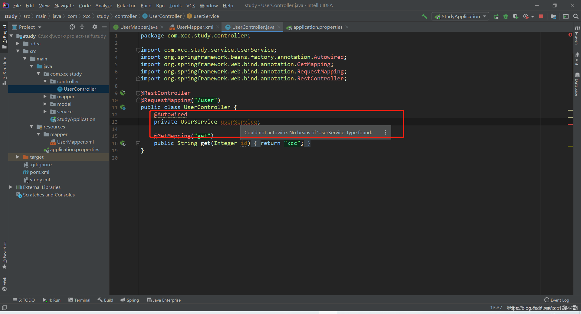This screenshot has width=581, height=314.
Task: Open Project panel settings gear
Action: click(95, 27)
